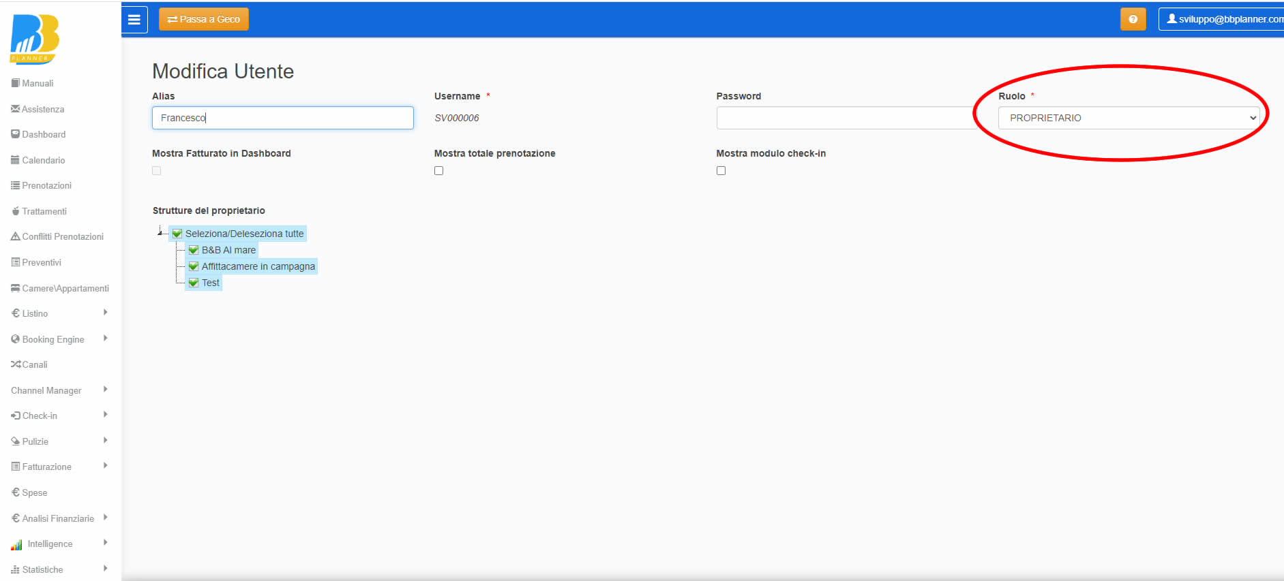Click into the Alias text field
This screenshot has height=581, width=1284.
coord(282,118)
